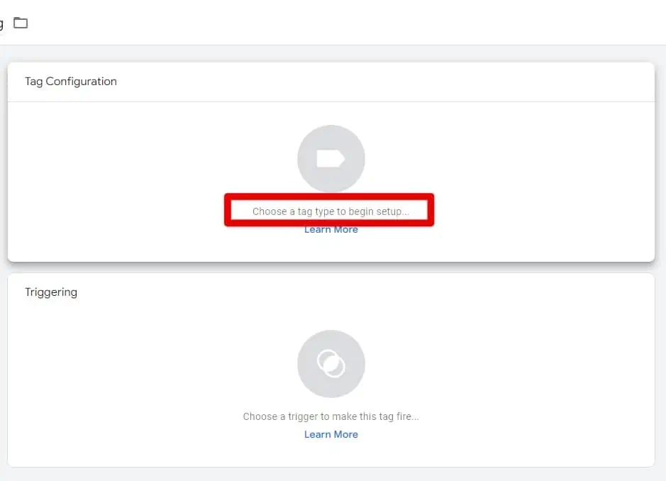Open Learn More under the tag setup prompt
666x481 pixels.
coord(331,228)
